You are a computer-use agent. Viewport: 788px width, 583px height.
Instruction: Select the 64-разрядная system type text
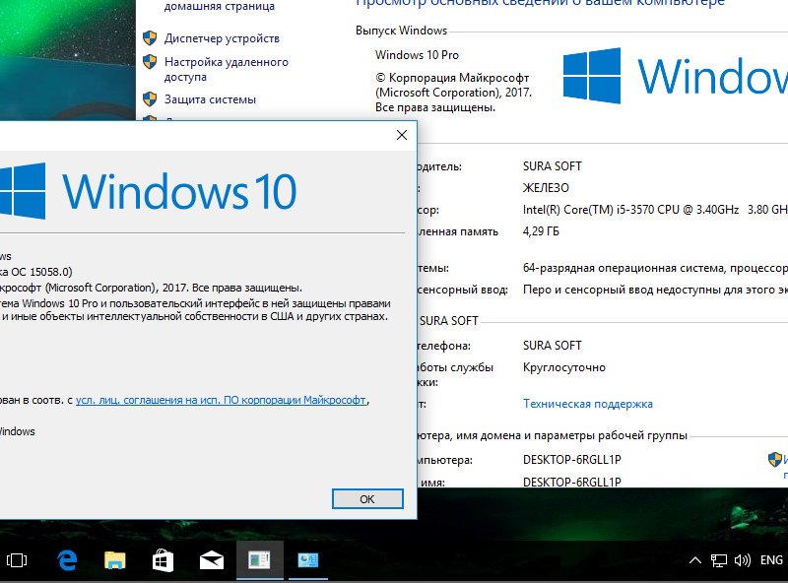[x=655, y=268]
